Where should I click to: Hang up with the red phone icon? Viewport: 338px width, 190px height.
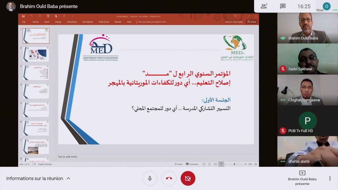click(x=169, y=178)
